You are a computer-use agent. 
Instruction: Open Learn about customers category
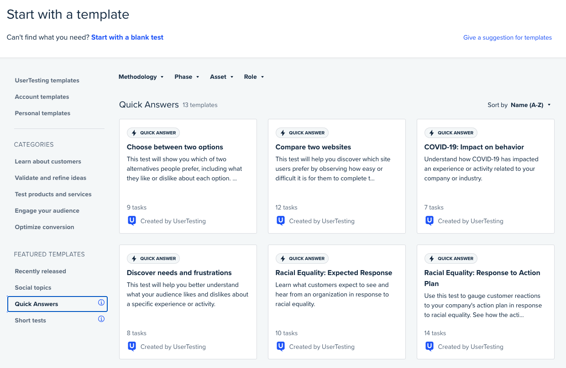click(x=48, y=162)
